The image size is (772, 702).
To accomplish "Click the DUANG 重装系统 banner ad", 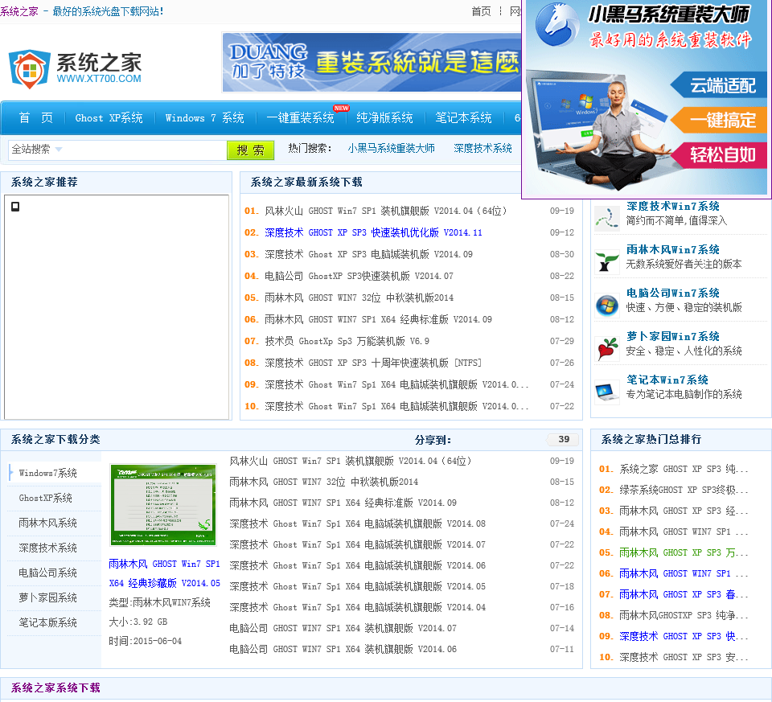I will [372, 63].
